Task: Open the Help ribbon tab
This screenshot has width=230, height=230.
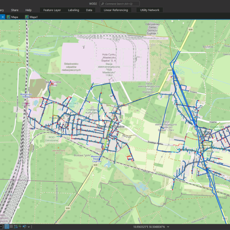Action: pyautogui.click(x=28, y=10)
